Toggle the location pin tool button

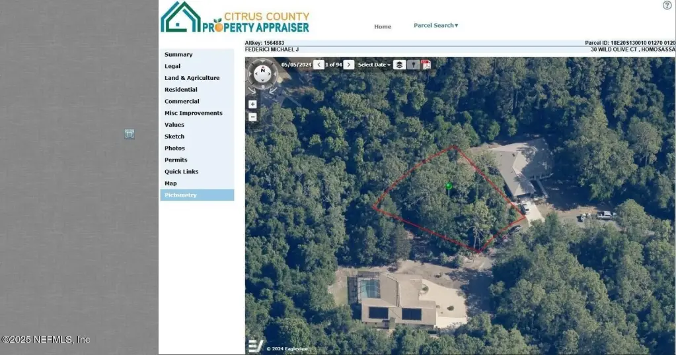point(413,65)
